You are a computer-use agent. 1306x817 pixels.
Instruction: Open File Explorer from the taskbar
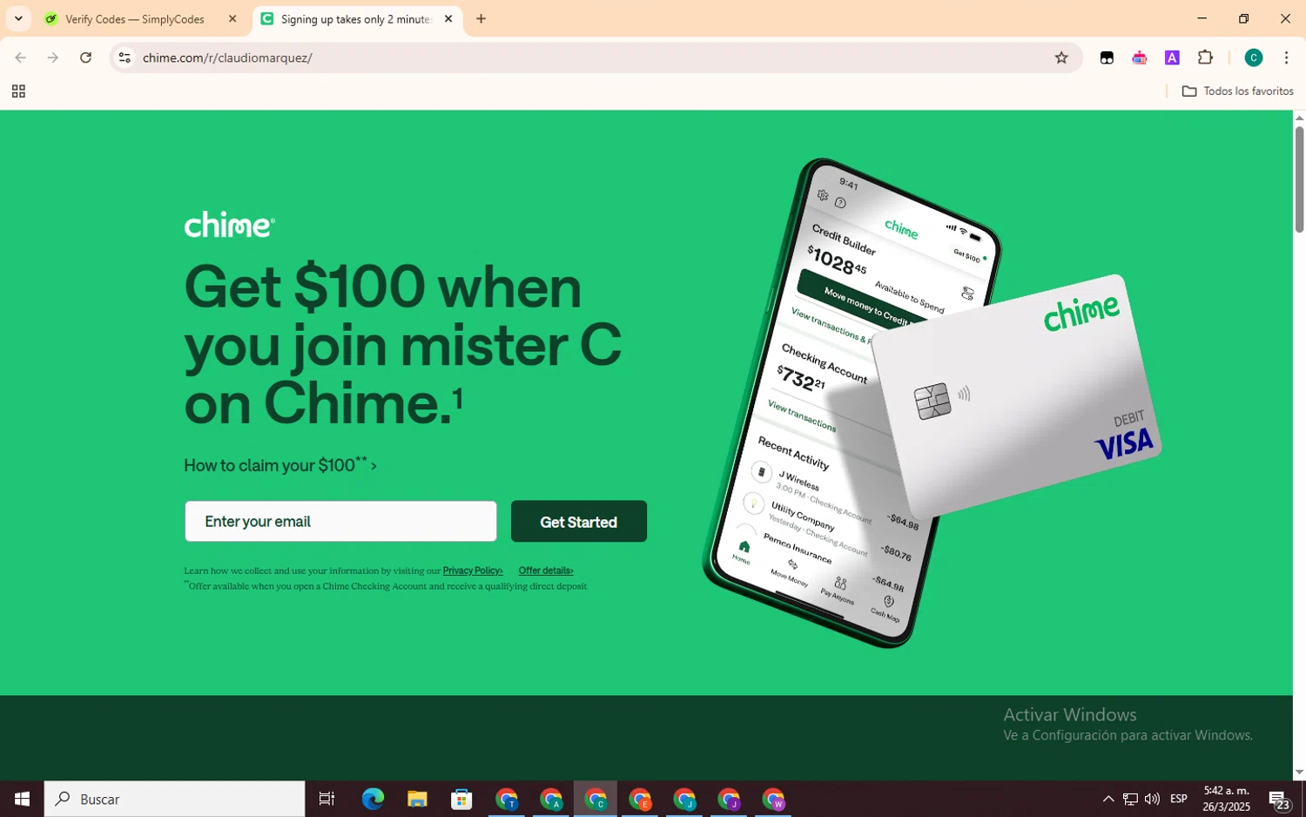point(417,799)
